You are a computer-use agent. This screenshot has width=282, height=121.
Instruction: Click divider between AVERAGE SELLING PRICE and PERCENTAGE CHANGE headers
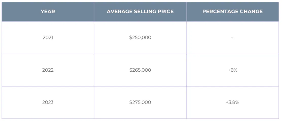[186, 12]
